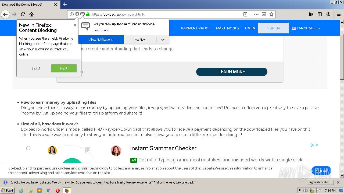Open the Firefox home page
The height and width of the screenshot is (194, 344).
click(31, 14)
